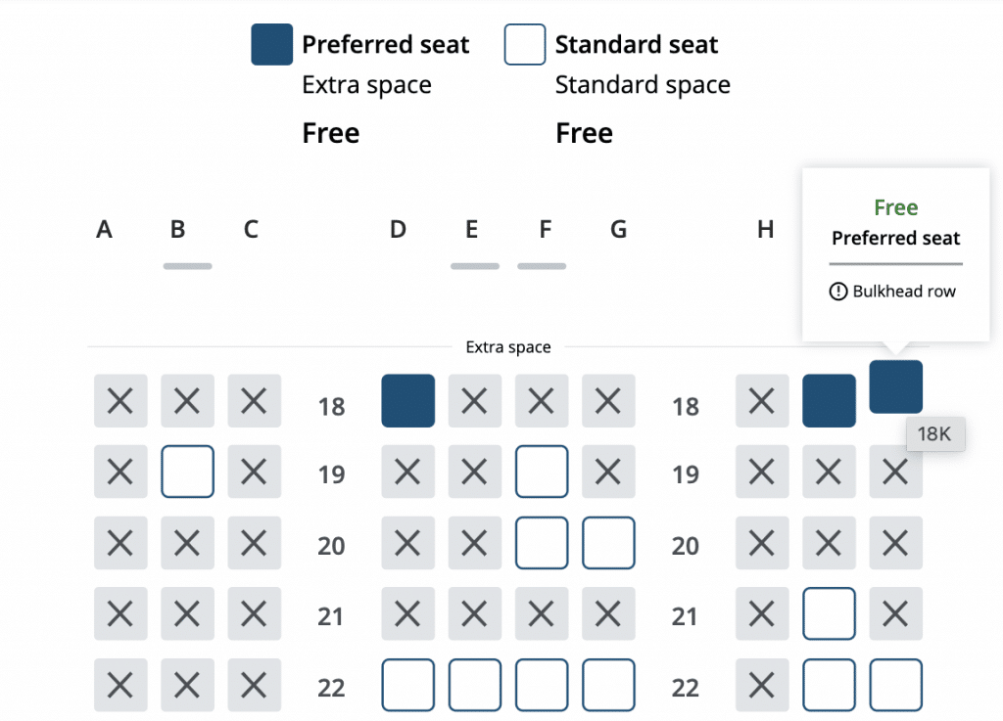Image resolution: width=1003 pixels, height=721 pixels.
Task: Select standard seat 20G
Action: tap(608, 543)
